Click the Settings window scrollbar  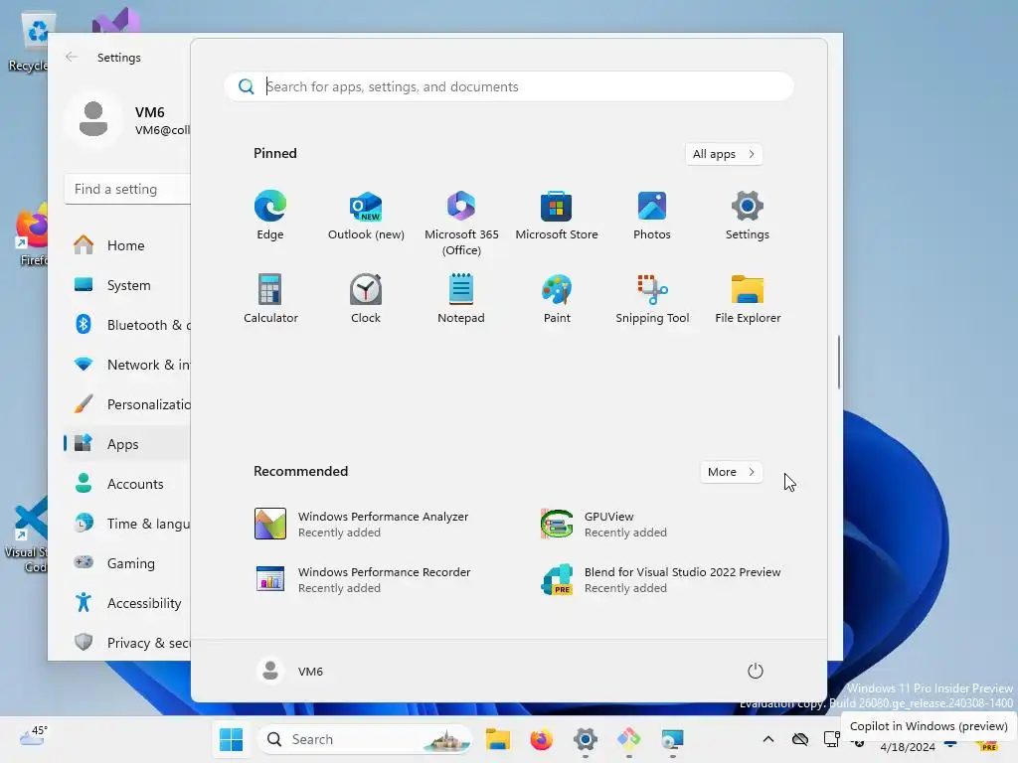(x=839, y=362)
